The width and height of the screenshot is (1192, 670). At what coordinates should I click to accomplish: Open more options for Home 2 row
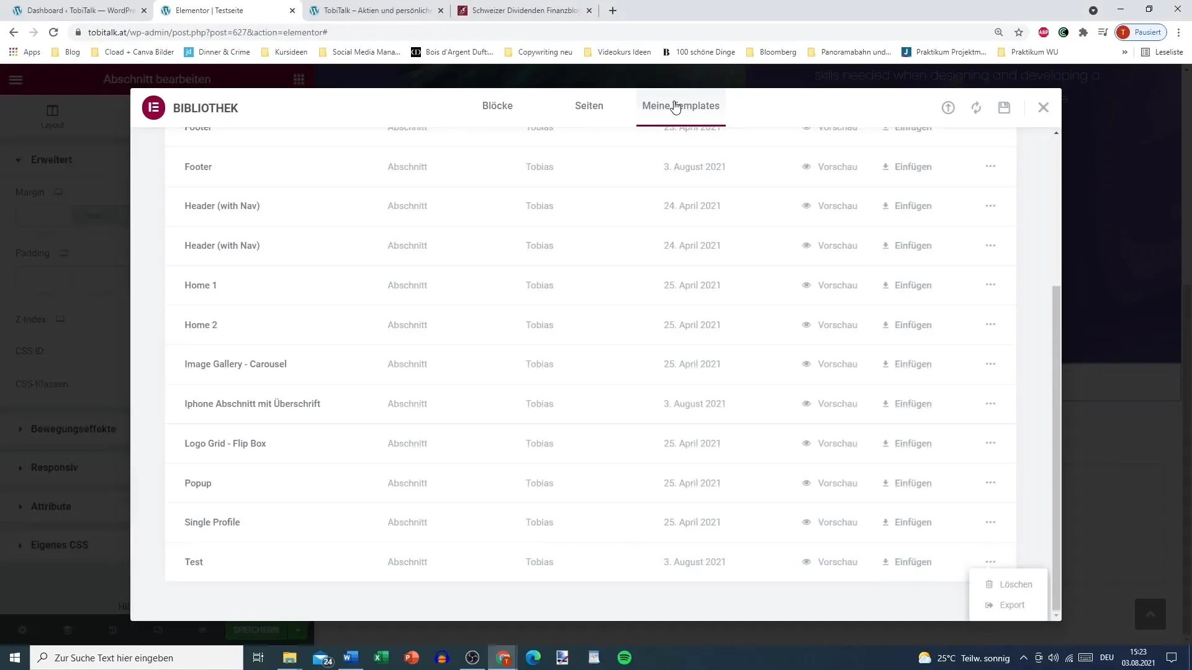coord(990,324)
